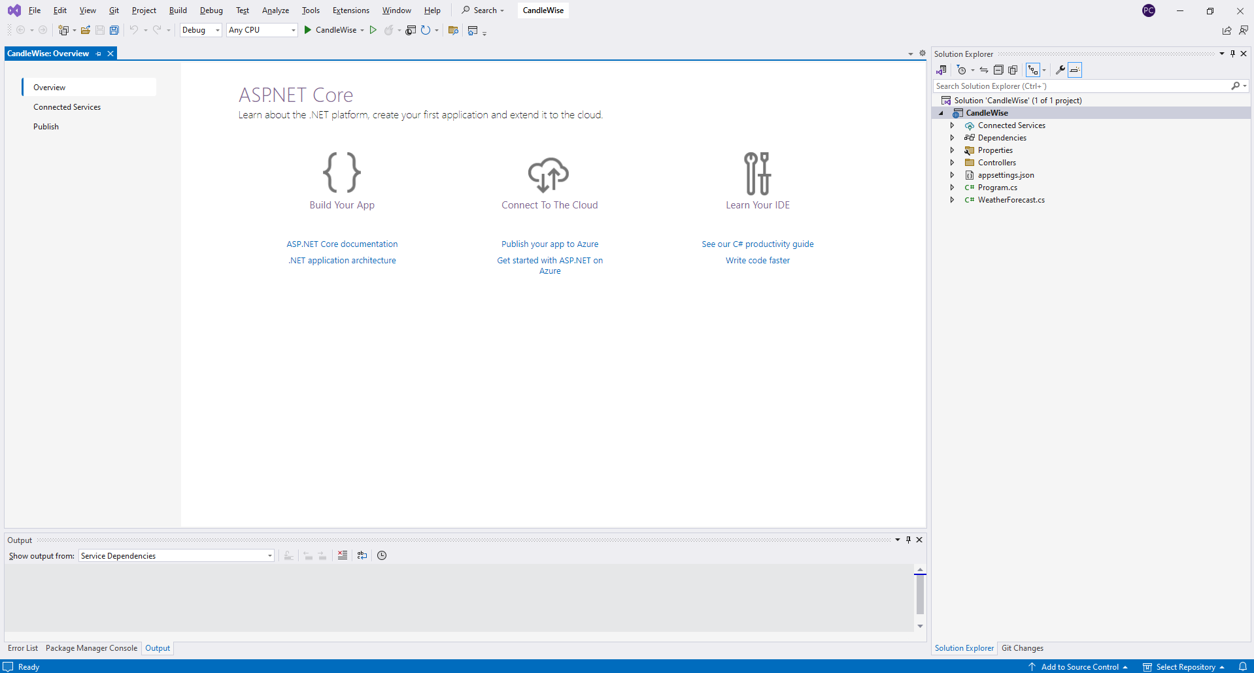Toggle word wrap in the Output window
Viewport: 1254px width, 673px height.
coord(362,555)
